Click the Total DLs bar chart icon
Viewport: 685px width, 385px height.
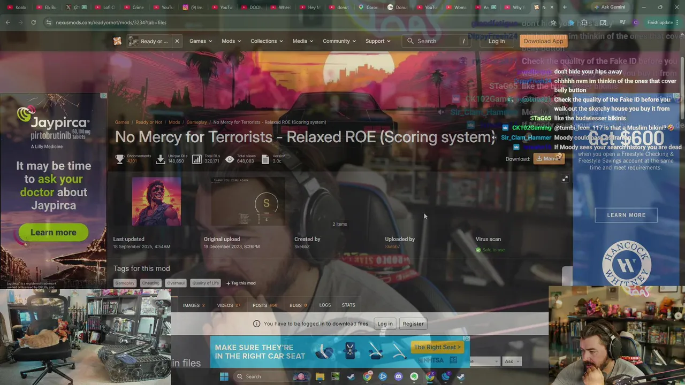[197, 159]
